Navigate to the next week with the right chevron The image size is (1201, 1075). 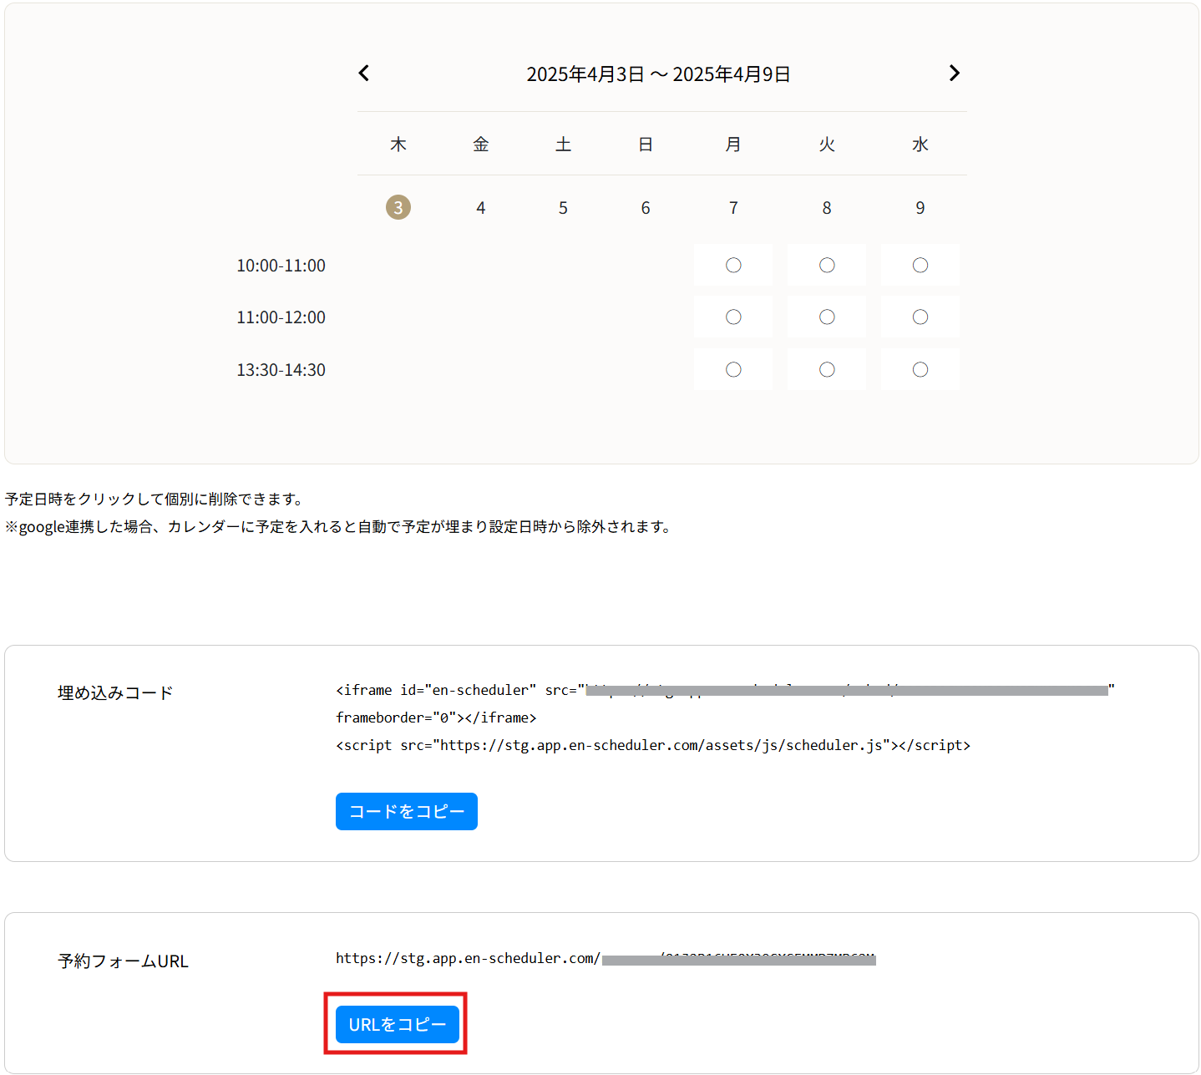(x=955, y=73)
